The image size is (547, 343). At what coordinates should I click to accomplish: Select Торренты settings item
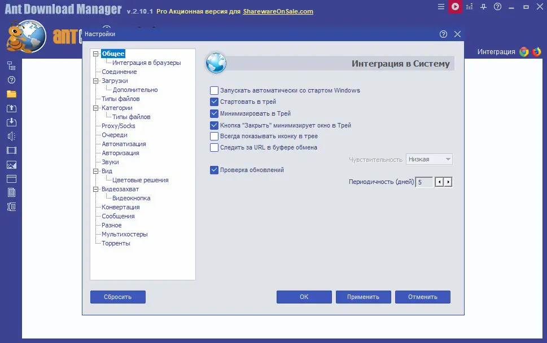[x=116, y=244]
